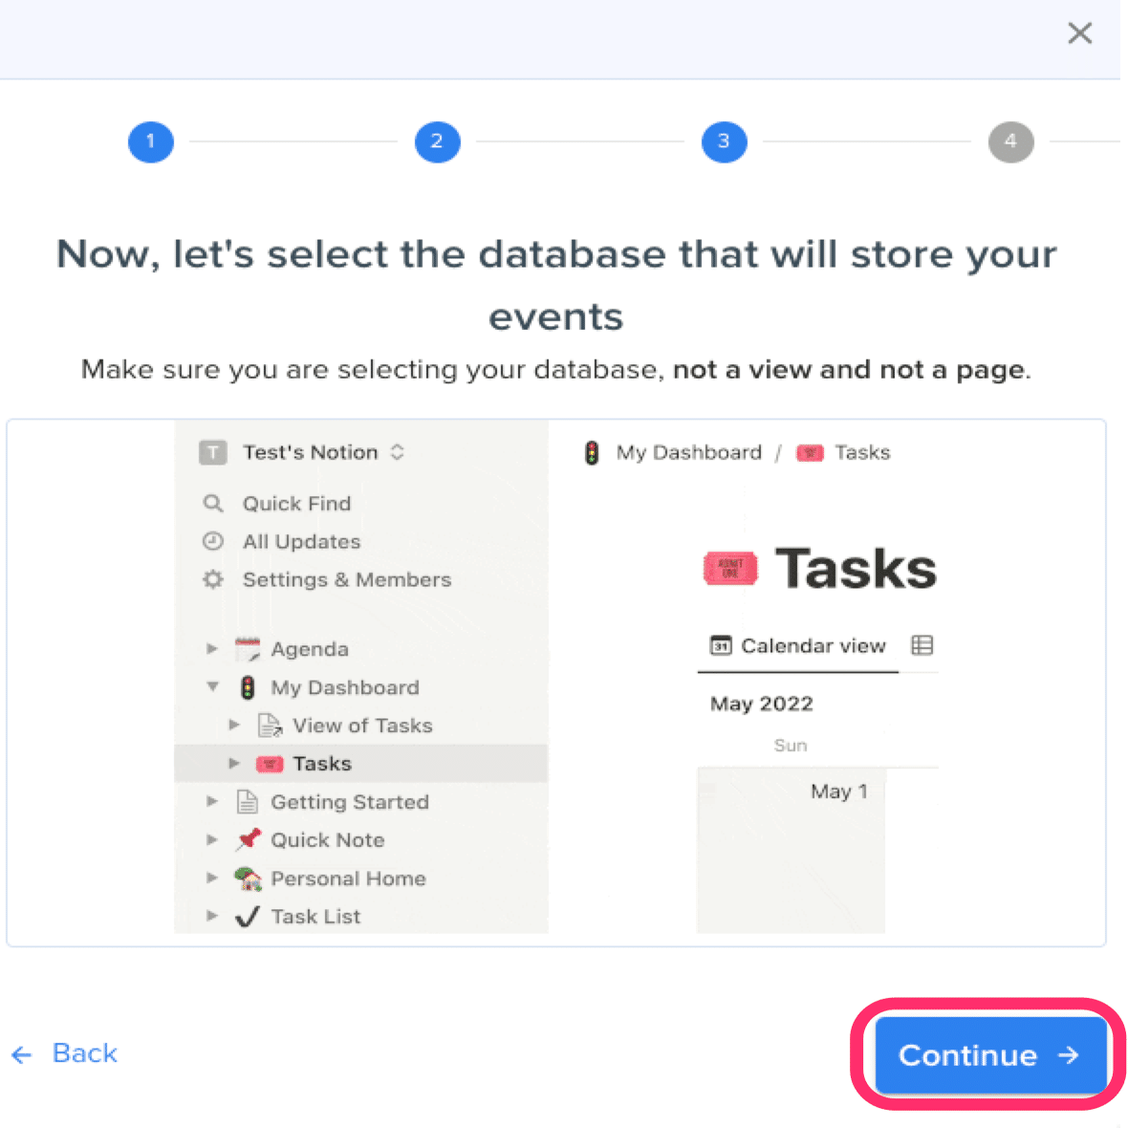Select the Calendar view tab
Viewport: 1128px width, 1128px height.
pyautogui.click(x=798, y=646)
